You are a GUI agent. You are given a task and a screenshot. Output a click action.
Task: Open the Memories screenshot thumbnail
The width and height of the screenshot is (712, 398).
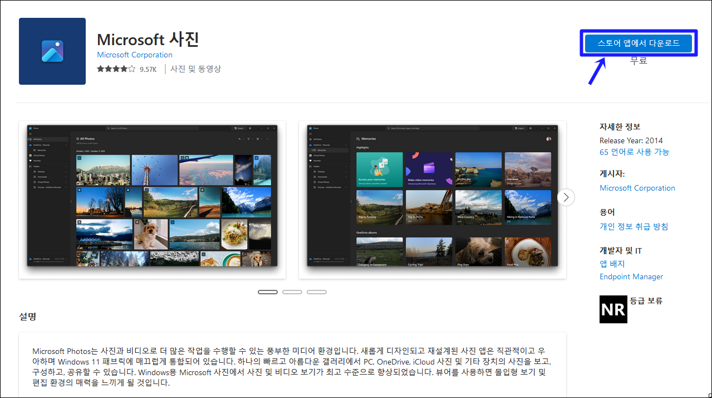(432, 200)
